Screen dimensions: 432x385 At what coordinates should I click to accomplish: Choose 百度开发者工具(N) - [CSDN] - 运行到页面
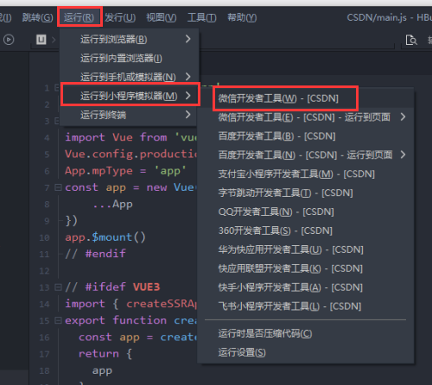point(307,155)
